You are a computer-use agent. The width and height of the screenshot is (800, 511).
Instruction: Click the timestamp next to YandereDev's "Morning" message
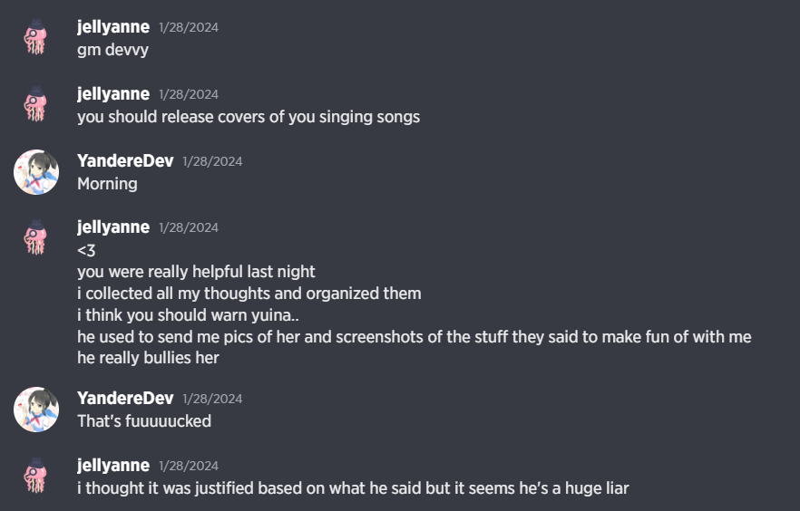tap(212, 162)
